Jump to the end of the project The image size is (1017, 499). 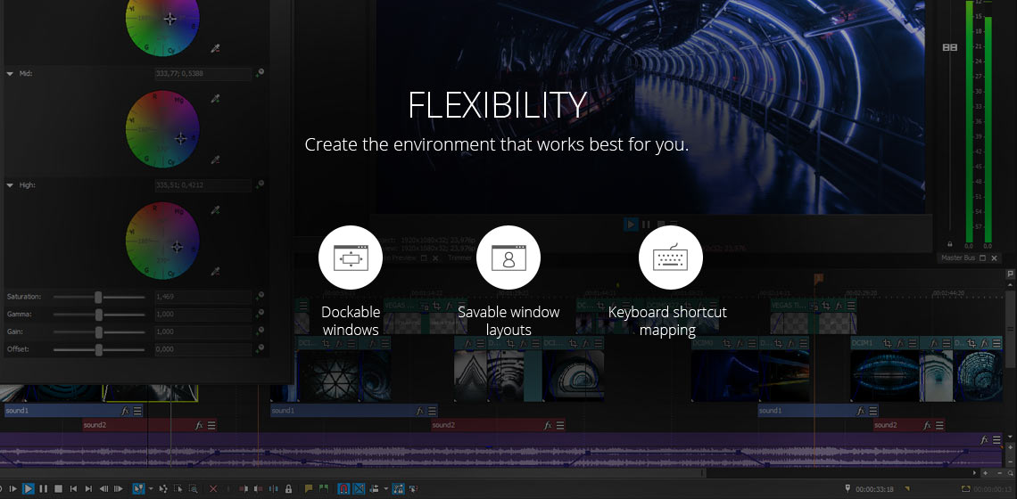coord(88,488)
